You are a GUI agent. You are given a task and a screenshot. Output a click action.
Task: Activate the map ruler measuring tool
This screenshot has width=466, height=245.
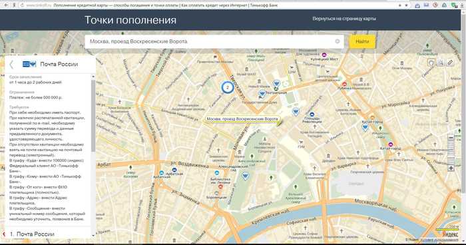click(450, 63)
